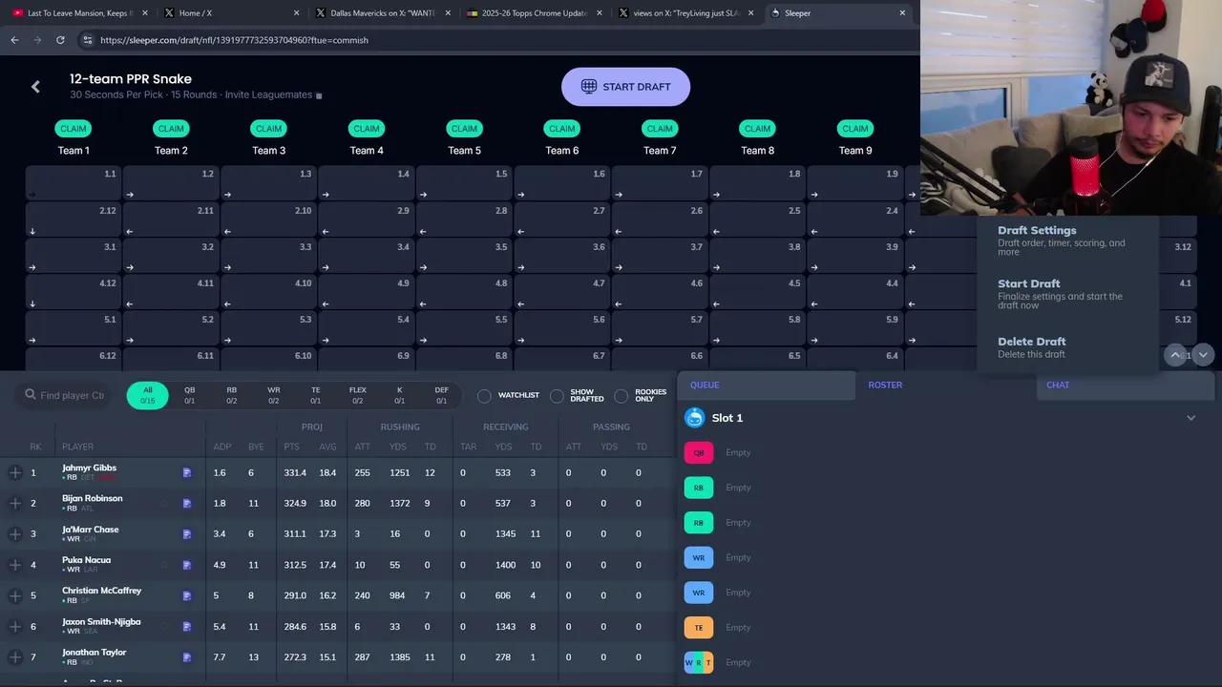Open Puka Nacua player notes icon

(187, 565)
